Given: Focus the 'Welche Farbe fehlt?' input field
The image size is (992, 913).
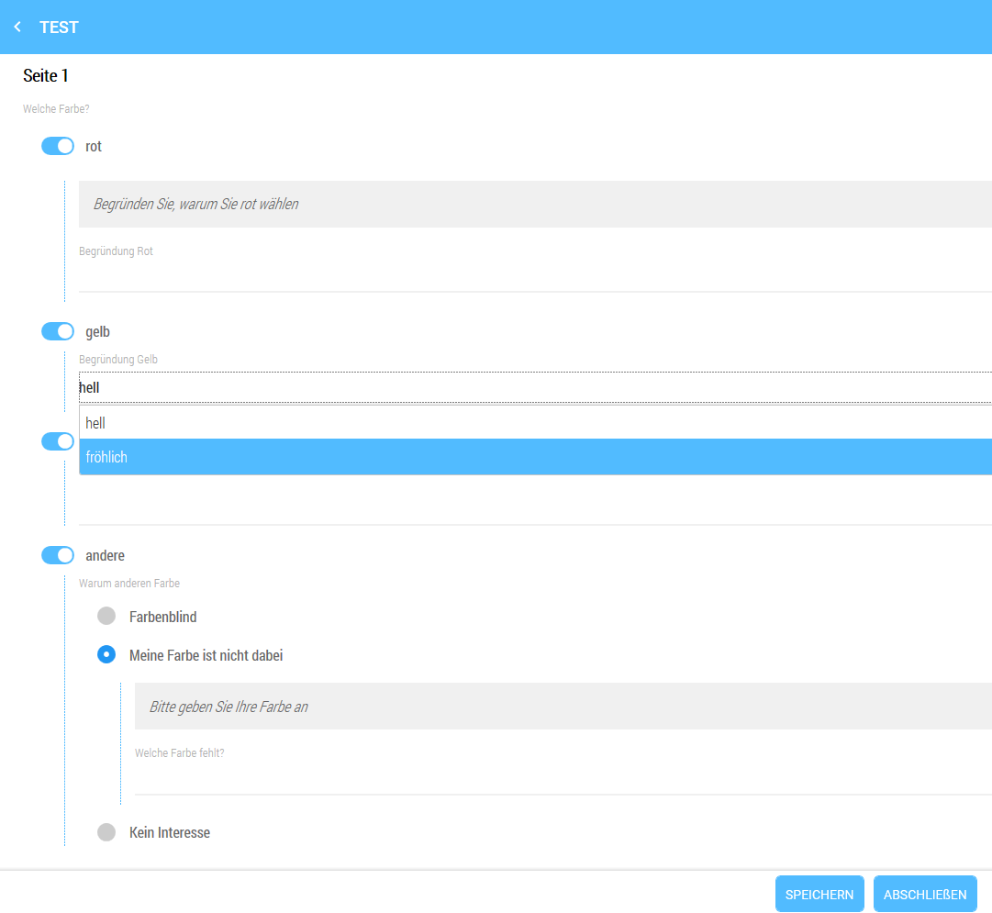Looking at the screenshot, I should click(x=563, y=780).
